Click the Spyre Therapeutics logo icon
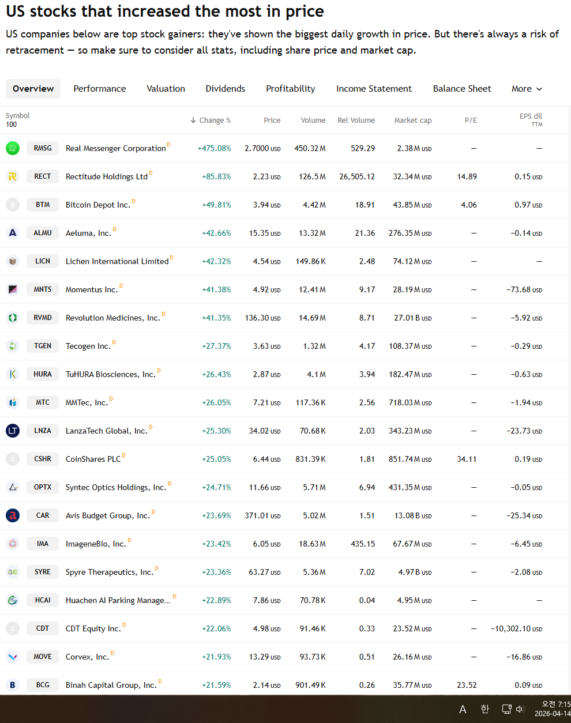This screenshot has width=571, height=723. click(13, 572)
